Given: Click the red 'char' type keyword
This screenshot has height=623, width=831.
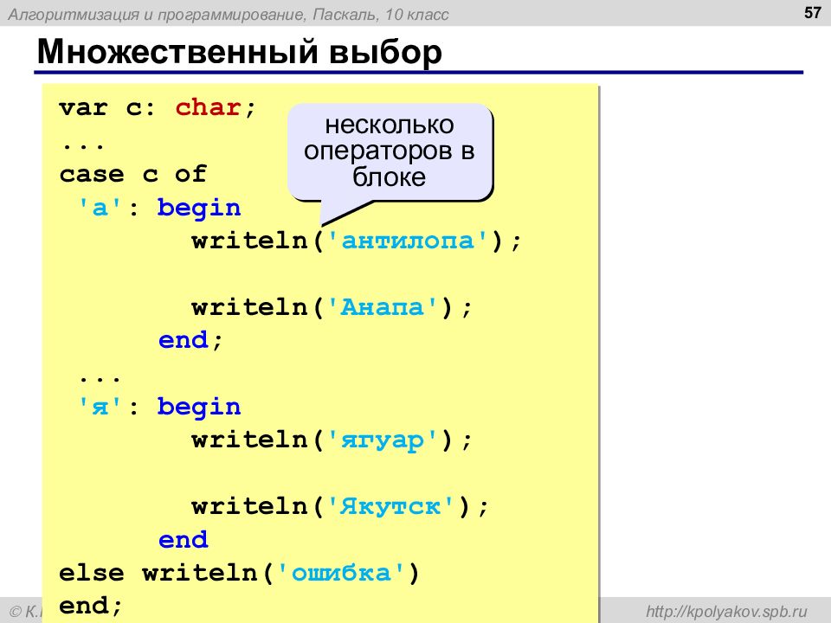Looking at the screenshot, I should (x=209, y=107).
